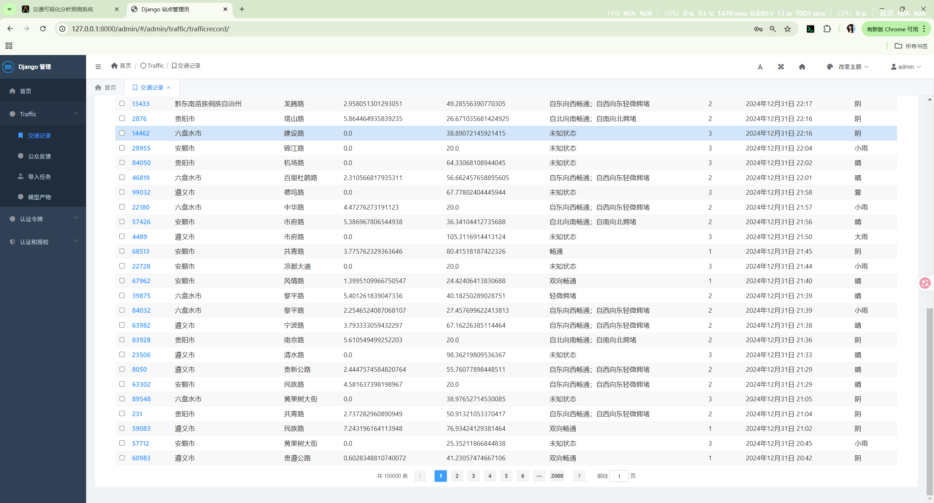Switch to the 首页 tab
The height and width of the screenshot is (503, 934).
105,87
